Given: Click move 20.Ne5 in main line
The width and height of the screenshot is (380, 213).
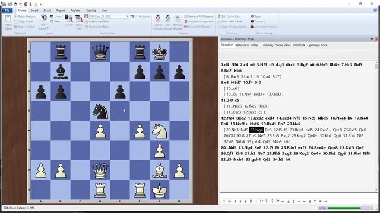Looking at the screenshot, I should (x=294, y=124).
